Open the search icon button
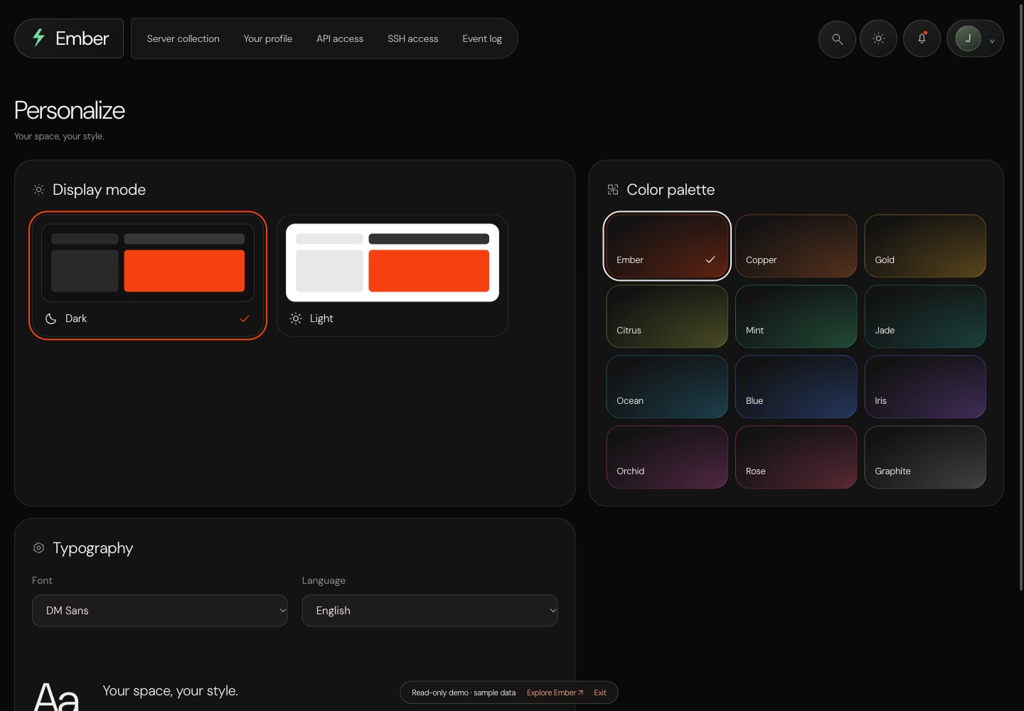 pyautogui.click(x=837, y=39)
